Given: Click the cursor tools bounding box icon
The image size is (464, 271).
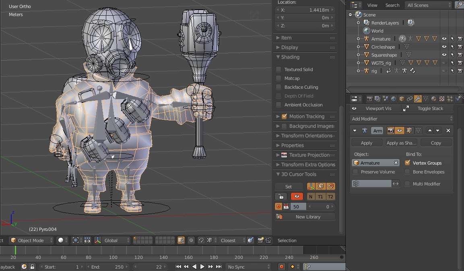Looking at the screenshot, I should pos(320,186).
